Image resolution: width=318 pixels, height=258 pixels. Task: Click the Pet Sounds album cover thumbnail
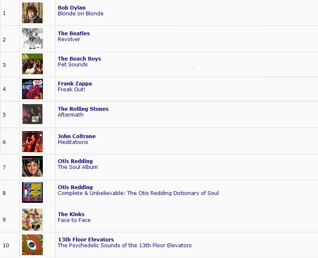(32, 64)
